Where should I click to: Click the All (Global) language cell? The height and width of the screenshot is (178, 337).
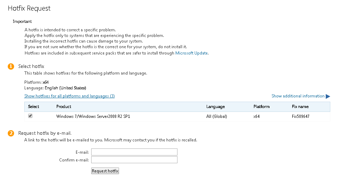(x=217, y=116)
